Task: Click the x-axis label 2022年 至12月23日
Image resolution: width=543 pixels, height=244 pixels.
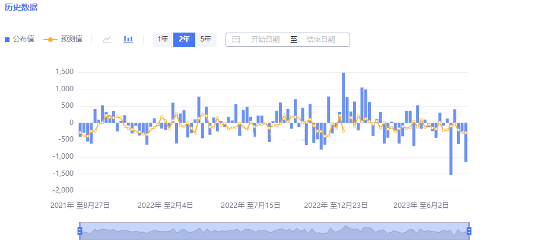Action: pyautogui.click(x=335, y=206)
